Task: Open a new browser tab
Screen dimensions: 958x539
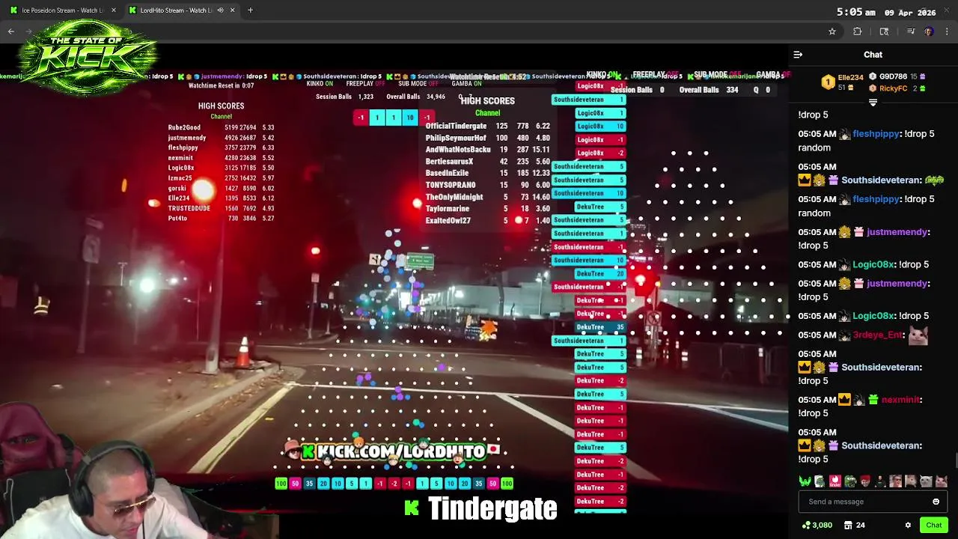Action: pyautogui.click(x=250, y=10)
